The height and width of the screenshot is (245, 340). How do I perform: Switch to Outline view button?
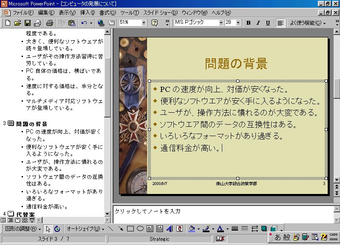tap(10, 220)
